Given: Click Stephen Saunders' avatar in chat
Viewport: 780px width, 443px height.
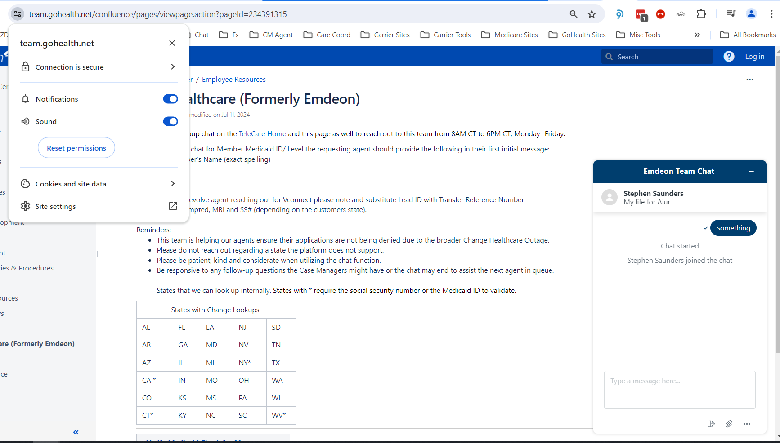Looking at the screenshot, I should point(610,197).
